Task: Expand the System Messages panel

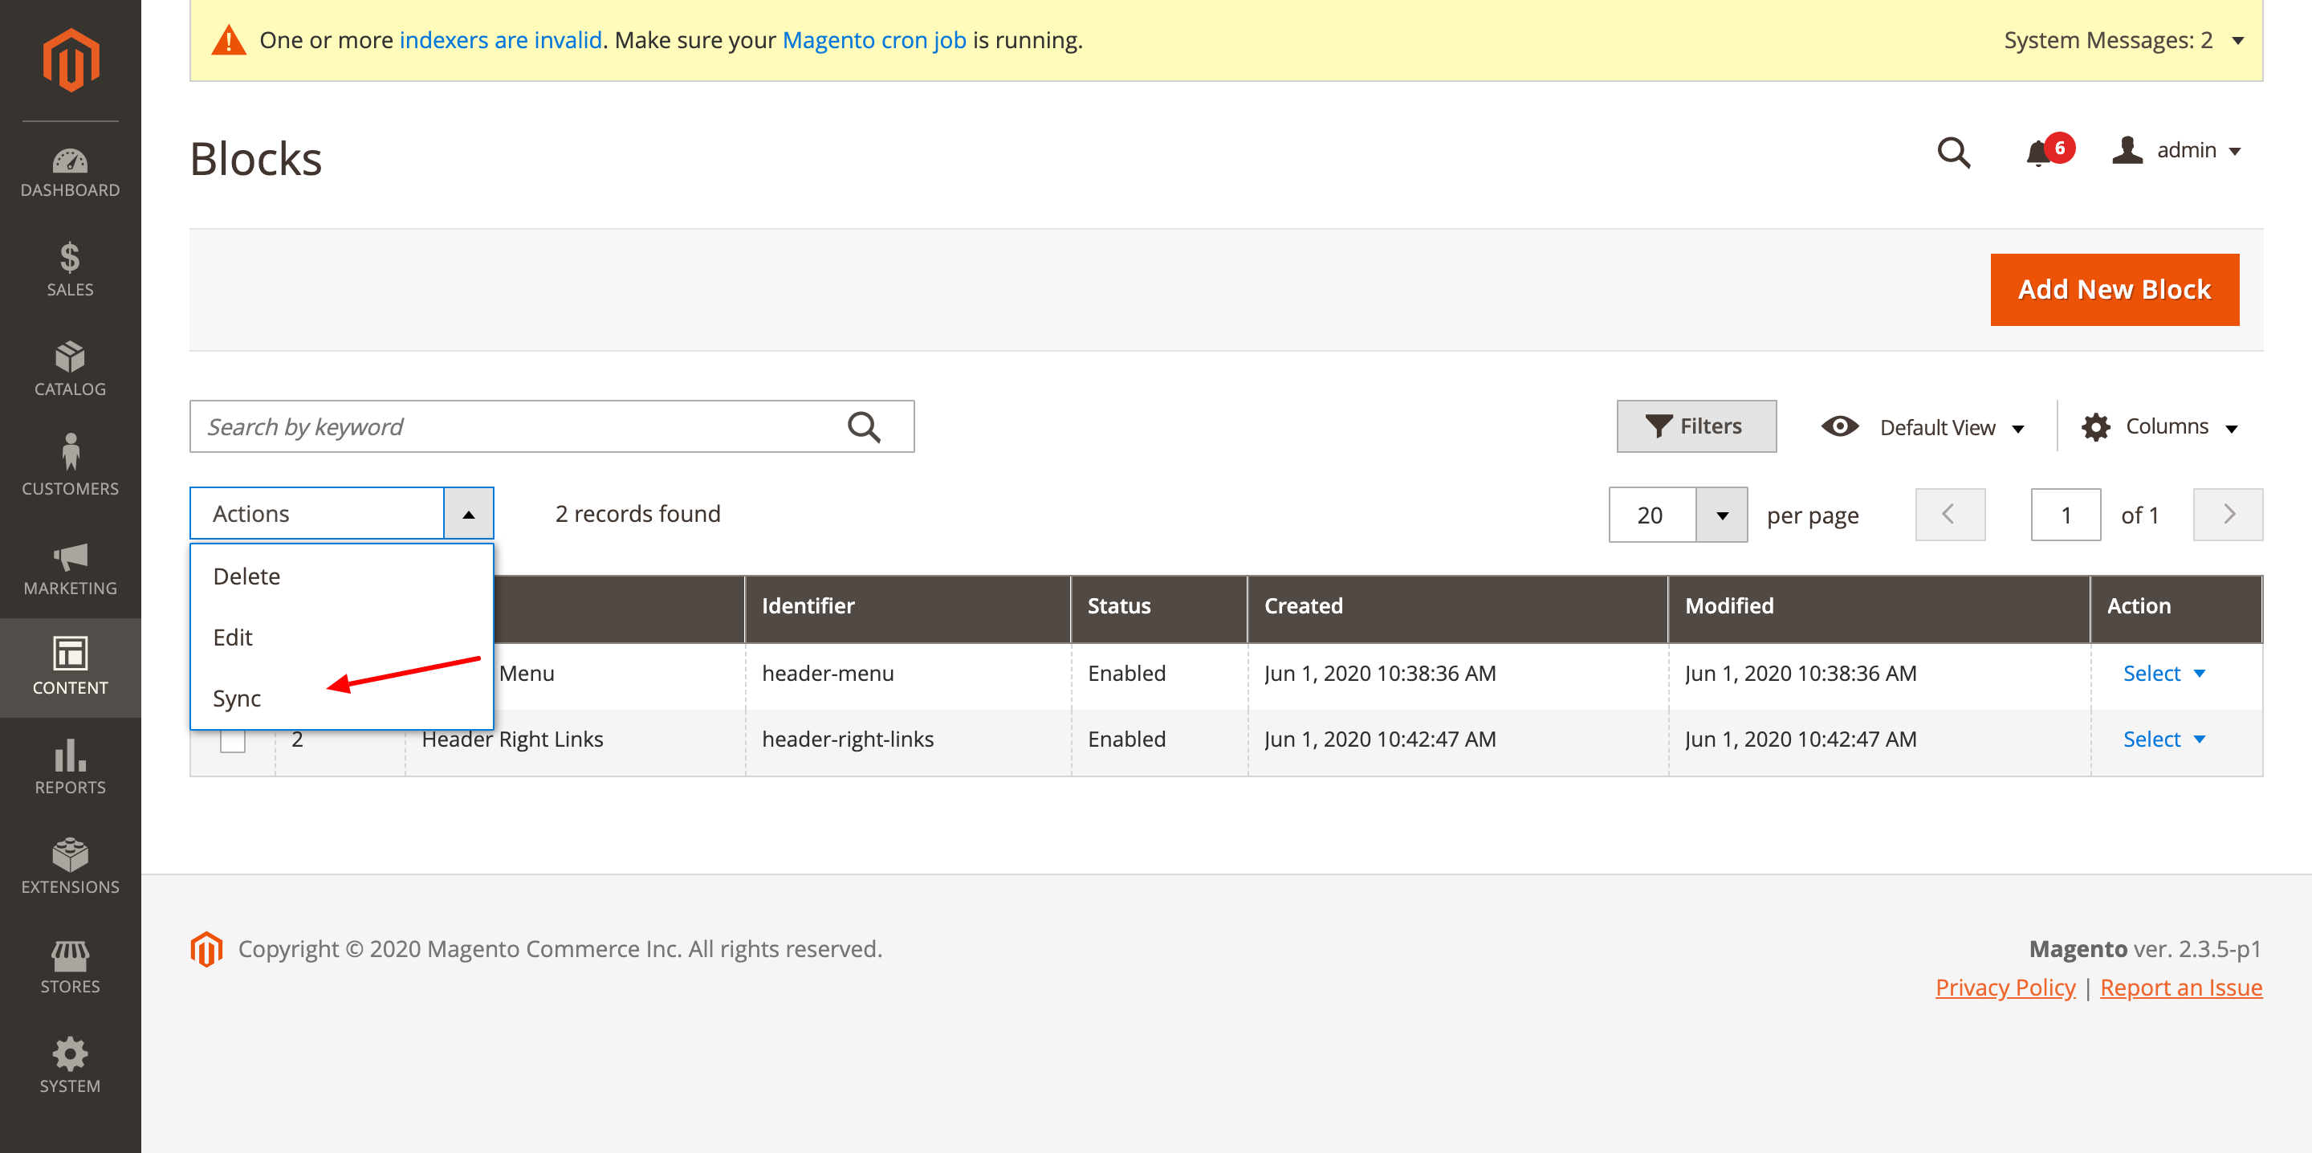Action: pos(2123,40)
